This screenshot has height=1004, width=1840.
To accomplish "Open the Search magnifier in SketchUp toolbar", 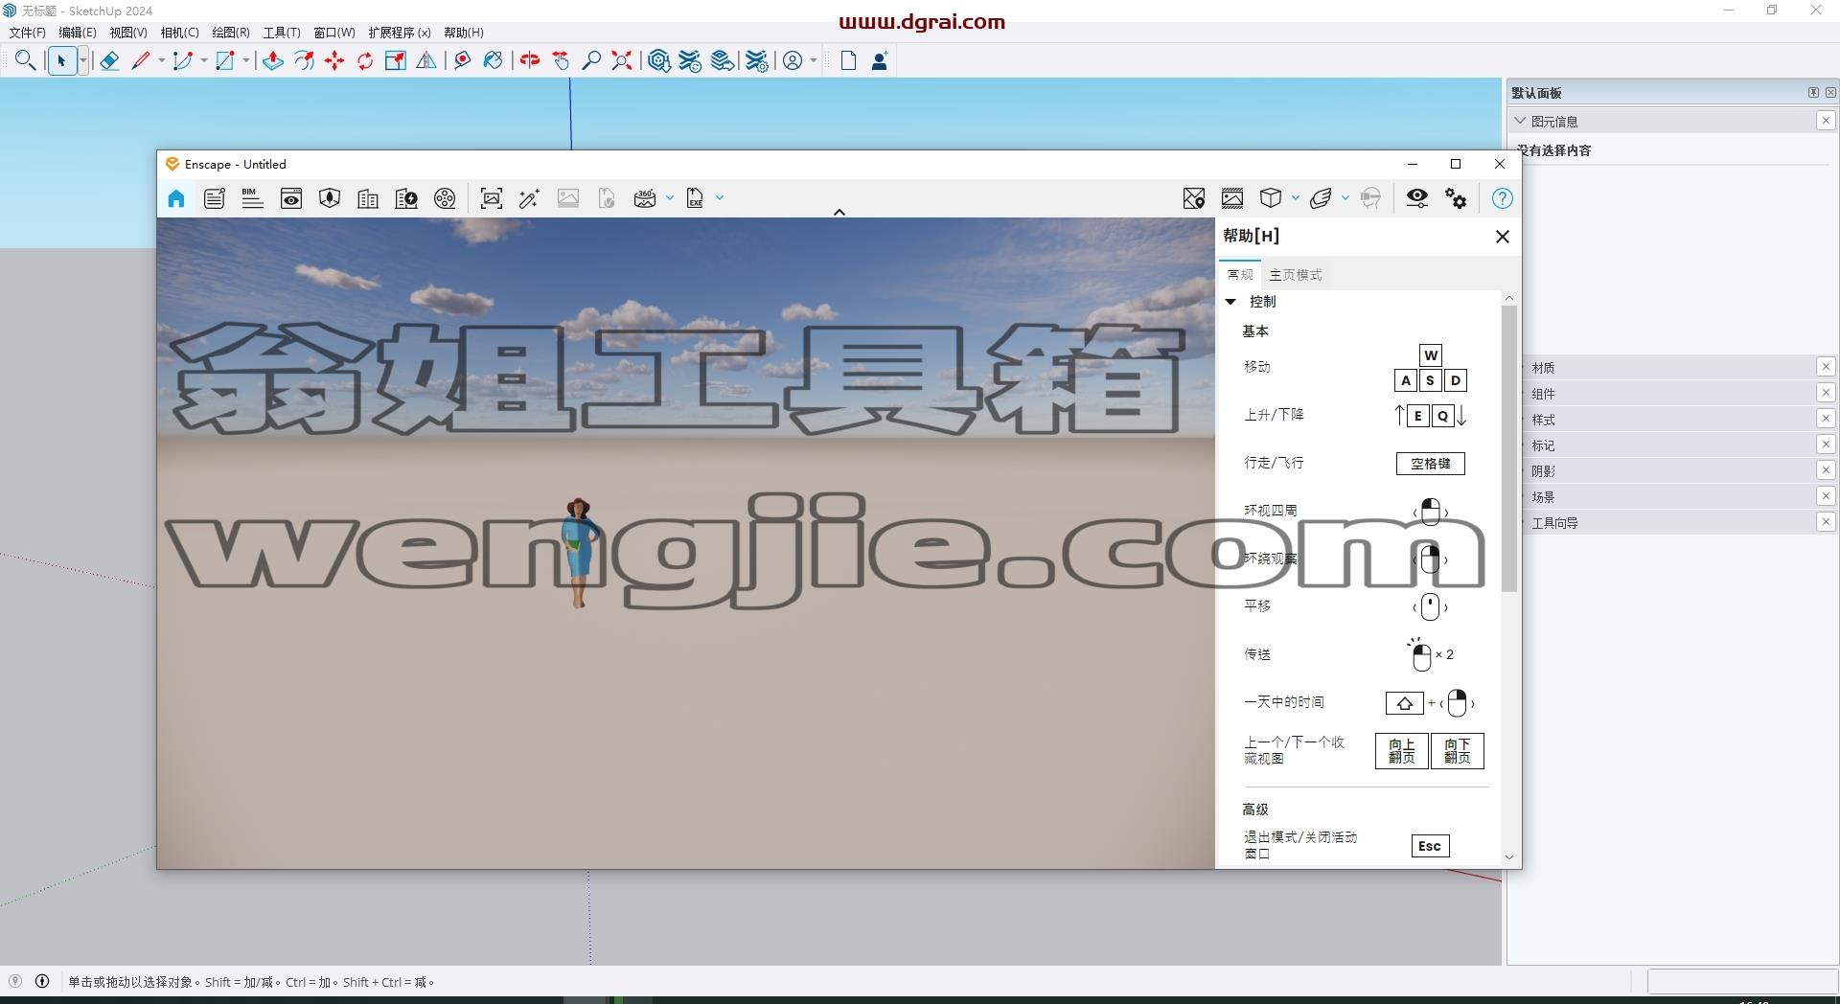I will coord(26,61).
